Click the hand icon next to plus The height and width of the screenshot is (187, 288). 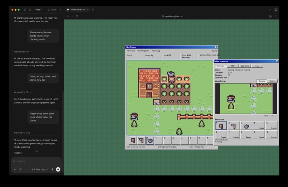click(x=20, y=169)
